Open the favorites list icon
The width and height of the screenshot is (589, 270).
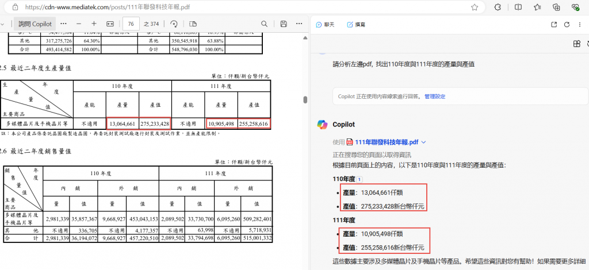pyautogui.click(x=538, y=7)
